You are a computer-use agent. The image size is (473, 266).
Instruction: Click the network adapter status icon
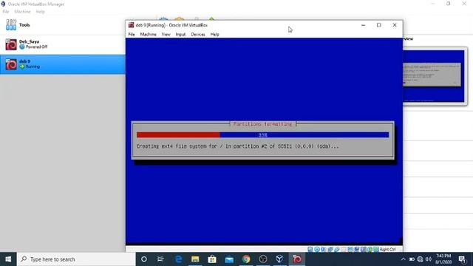(x=330, y=250)
